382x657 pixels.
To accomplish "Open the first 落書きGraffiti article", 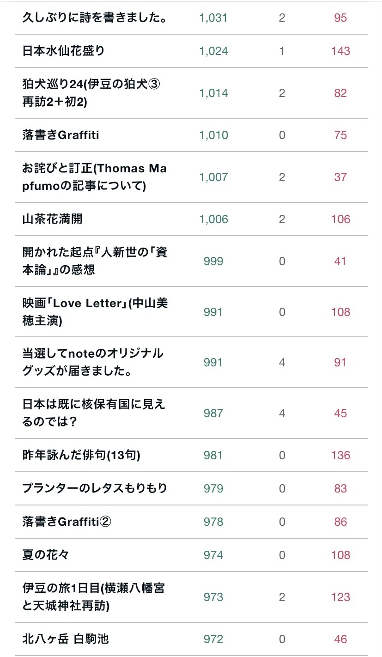I will [x=61, y=135].
